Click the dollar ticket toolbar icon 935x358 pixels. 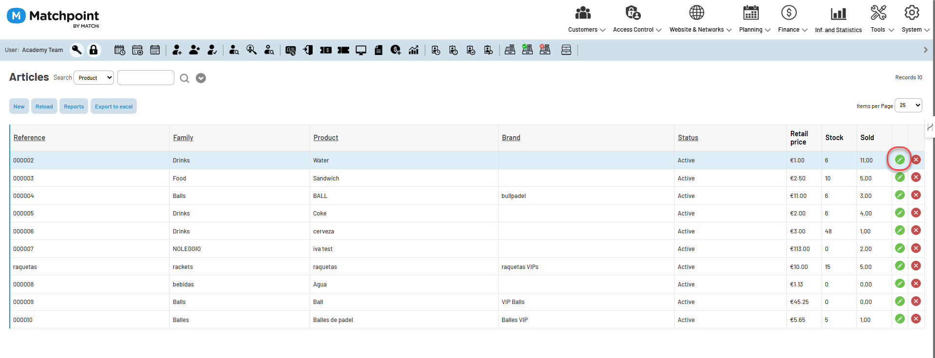pyautogui.click(x=326, y=50)
